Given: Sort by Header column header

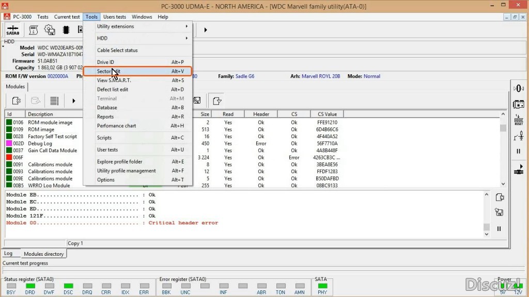Looking at the screenshot, I should tap(261, 114).
